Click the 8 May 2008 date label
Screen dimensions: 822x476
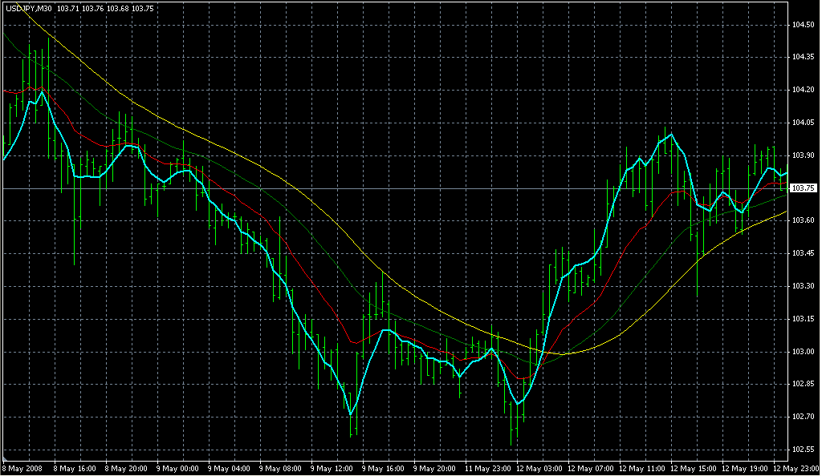(23, 468)
